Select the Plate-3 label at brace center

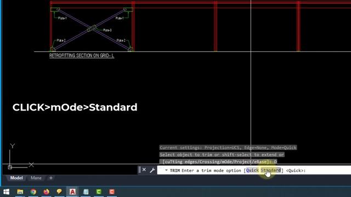click(x=107, y=30)
